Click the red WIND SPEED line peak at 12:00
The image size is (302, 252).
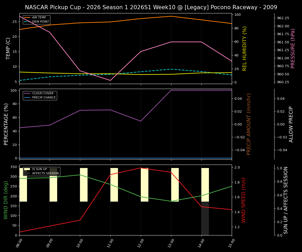click(141, 168)
